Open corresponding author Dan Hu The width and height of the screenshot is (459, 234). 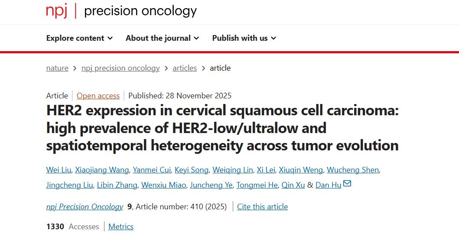tap(328, 185)
